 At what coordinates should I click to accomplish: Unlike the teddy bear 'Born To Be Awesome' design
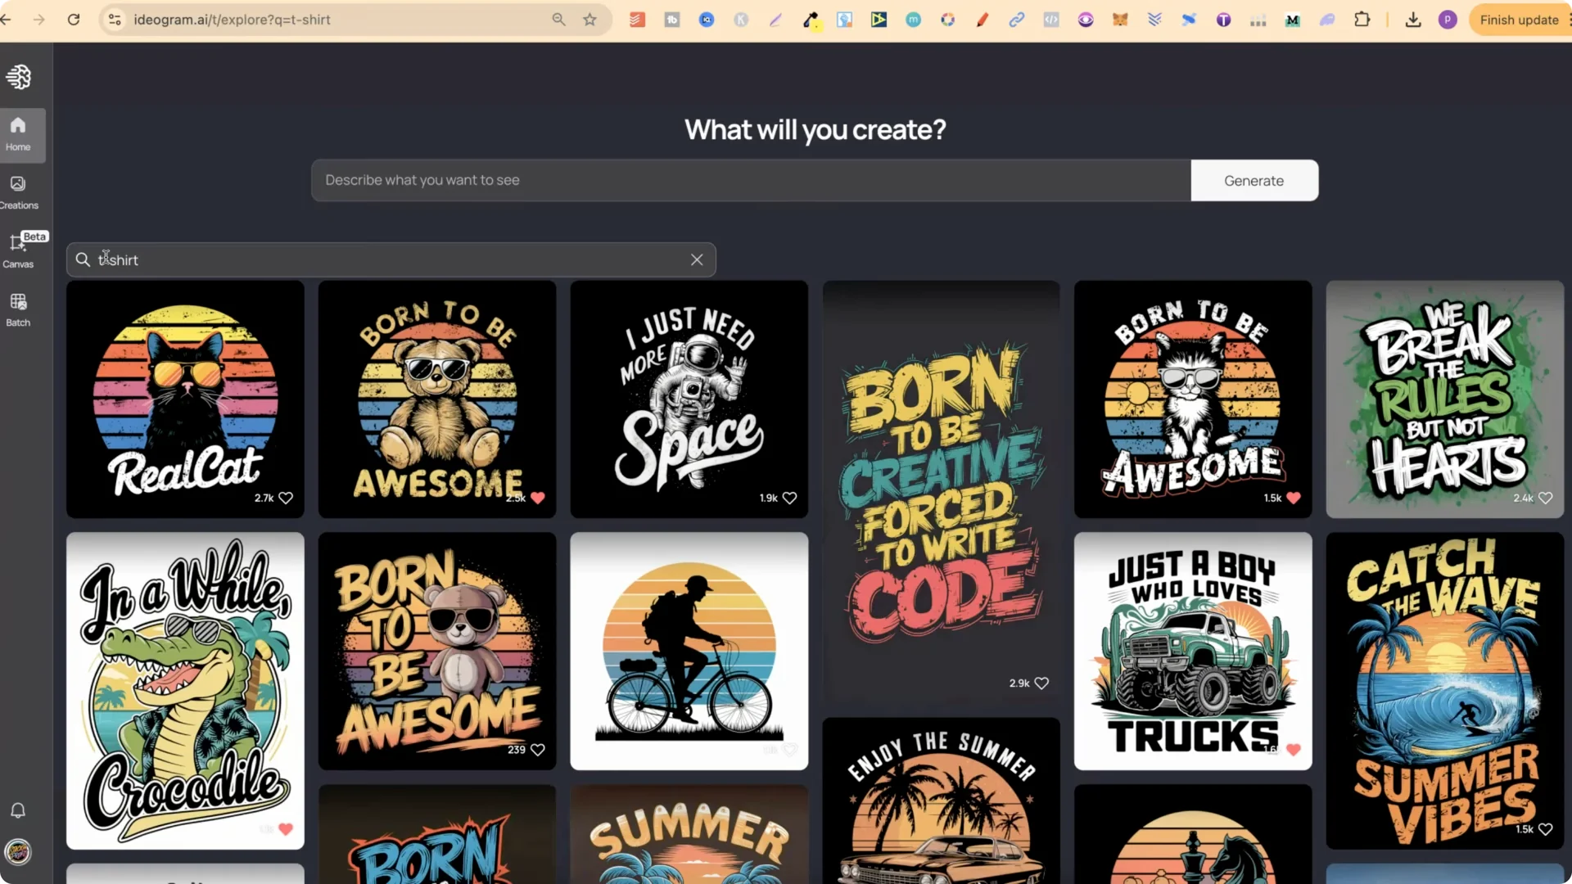click(x=539, y=498)
